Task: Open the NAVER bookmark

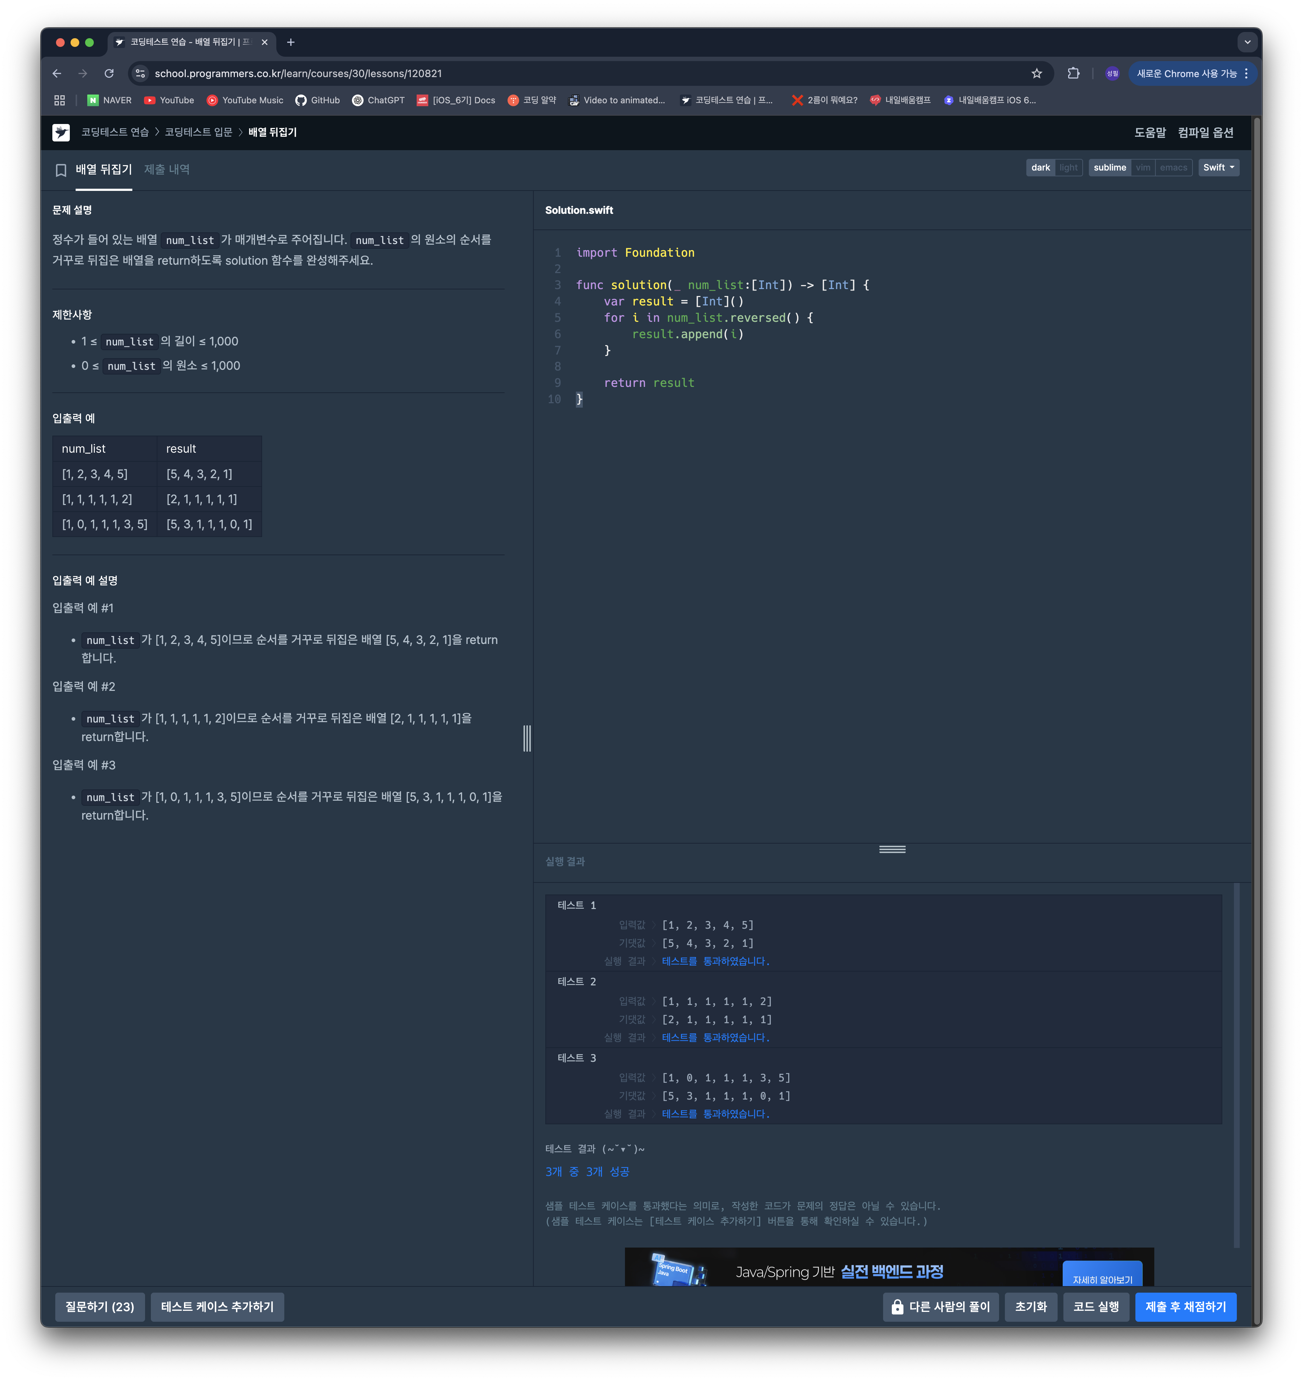Action: click(109, 100)
